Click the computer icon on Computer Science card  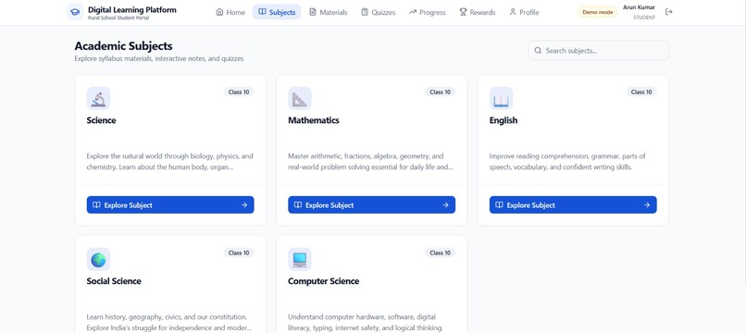click(300, 259)
